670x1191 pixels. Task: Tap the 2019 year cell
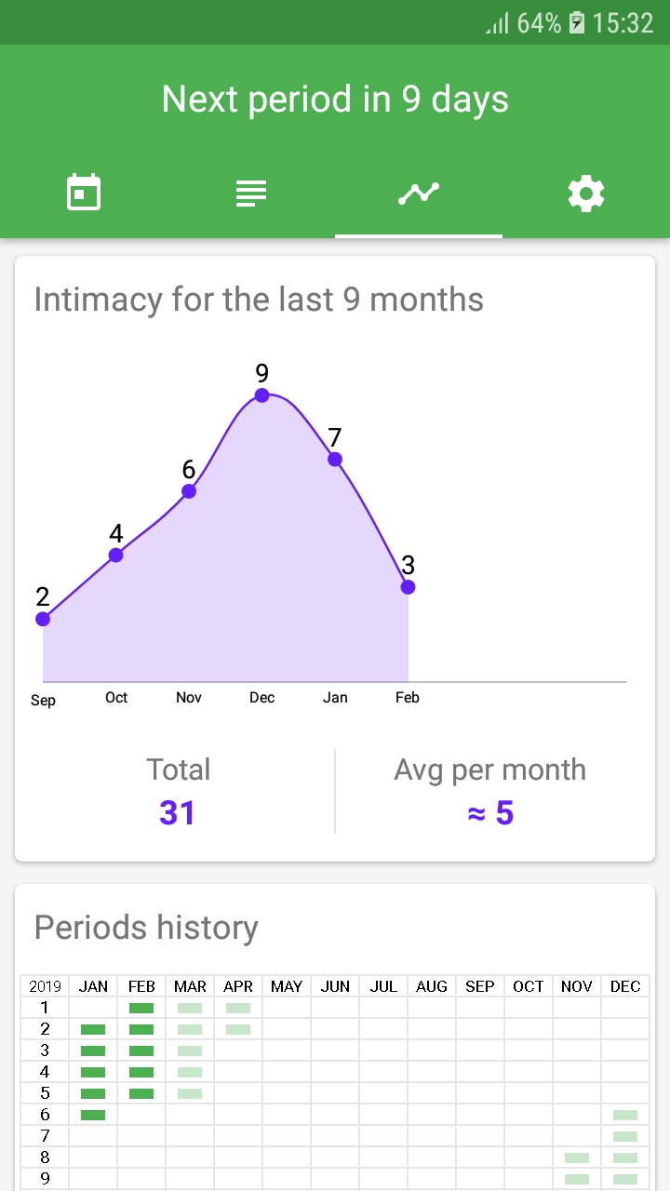[x=45, y=986]
